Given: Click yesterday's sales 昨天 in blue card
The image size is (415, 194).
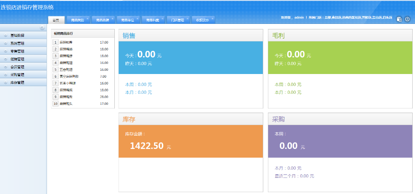Looking at the screenshot, I should click(138, 63).
